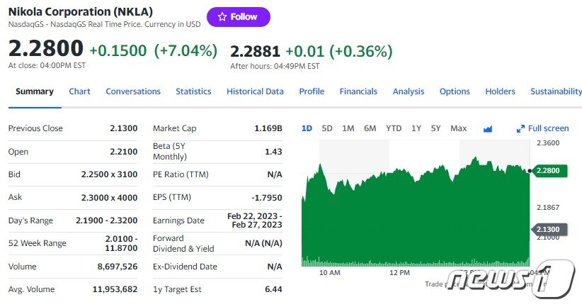Screen dimensions: 582x307
Task: Open the Conversations tab
Action: [x=133, y=91]
